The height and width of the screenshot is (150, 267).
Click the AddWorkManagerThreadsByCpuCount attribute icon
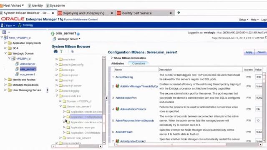(117, 86)
